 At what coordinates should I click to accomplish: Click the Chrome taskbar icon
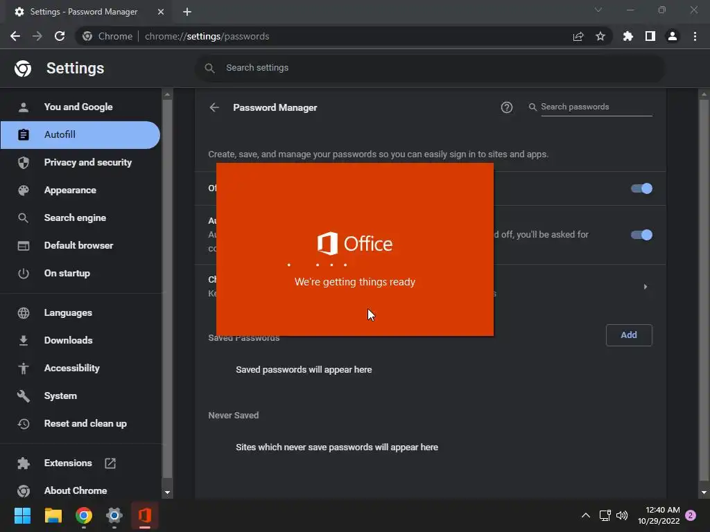click(x=84, y=515)
